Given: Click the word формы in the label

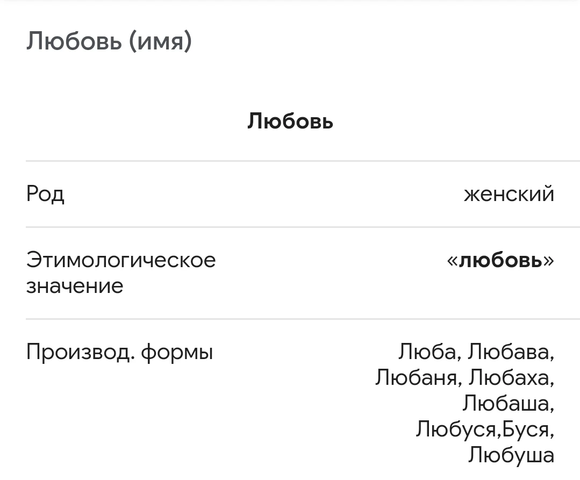Looking at the screenshot, I should [177, 353].
